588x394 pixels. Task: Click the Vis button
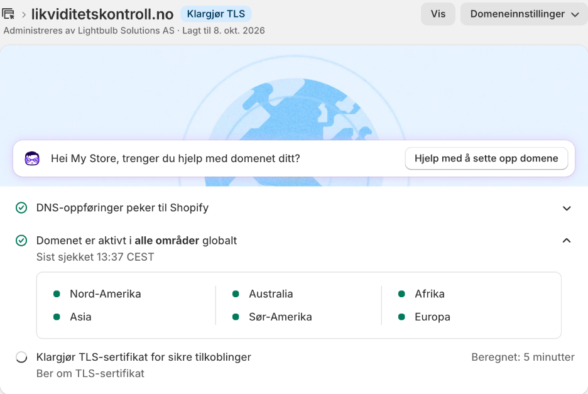click(438, 14)
